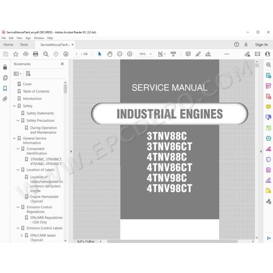Image resolution: width=273 pixels, height=273 pixels.
Task: Click the horizontal scrollbar of the document
Action: tap(172, 241)
